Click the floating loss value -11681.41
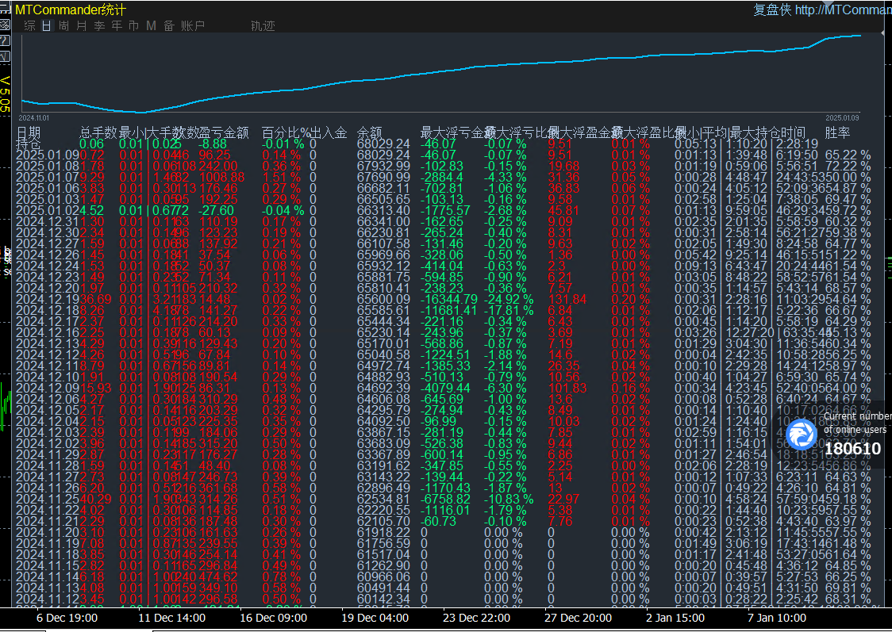Viewport: 892px width, 632px height. pyautogui.click(x=448, y=310)
